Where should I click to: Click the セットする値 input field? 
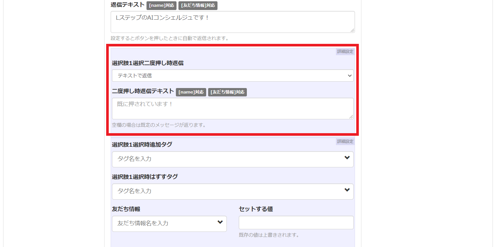[x=296, y=223]
